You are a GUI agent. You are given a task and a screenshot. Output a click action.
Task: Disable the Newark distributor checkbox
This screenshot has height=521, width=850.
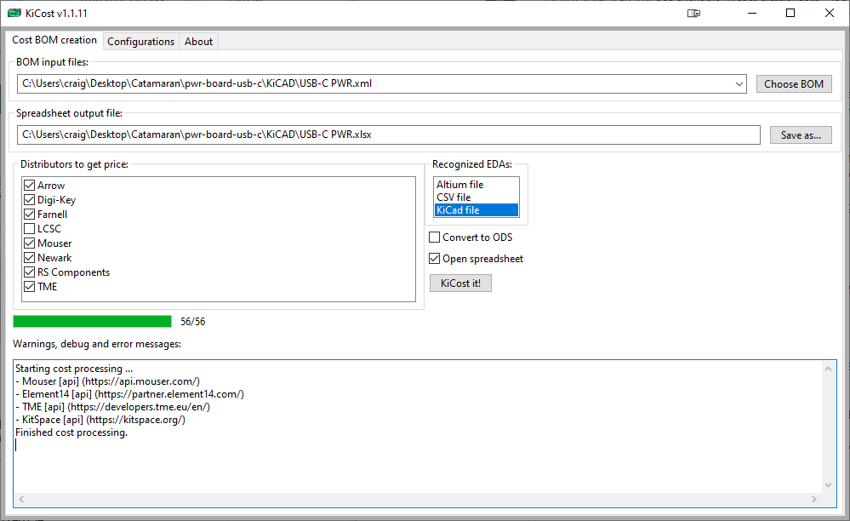point(29,257)
